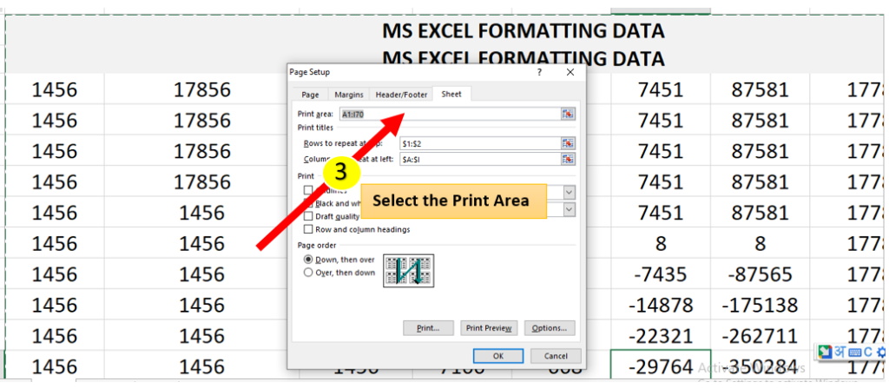Click the Options... button
The image size is (889, 388).
click(550, 328)
